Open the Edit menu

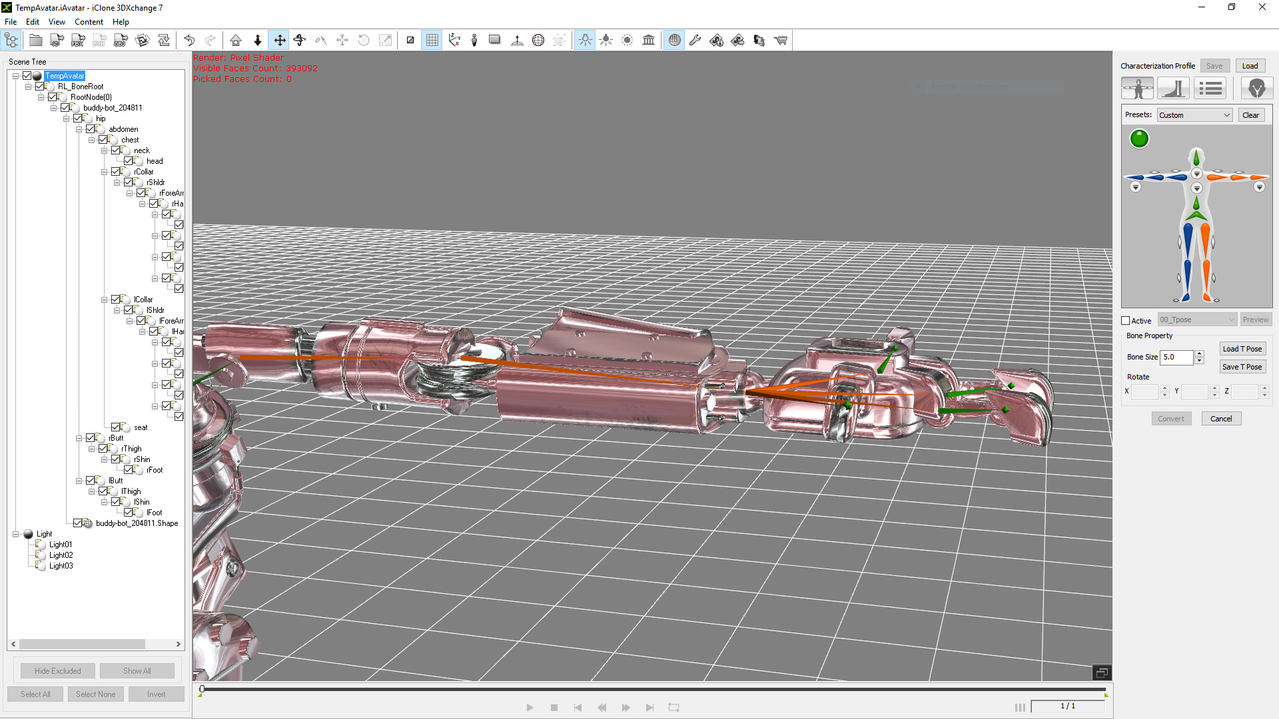33,22
